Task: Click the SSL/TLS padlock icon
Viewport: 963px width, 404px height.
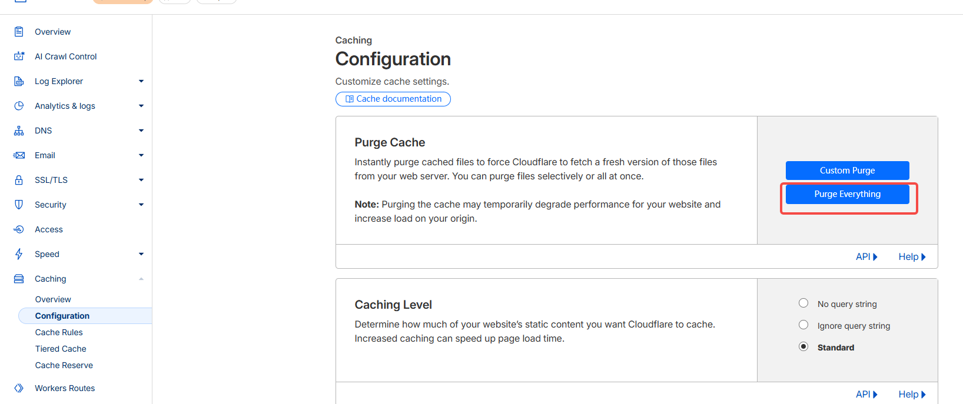Action: [18, 179]
